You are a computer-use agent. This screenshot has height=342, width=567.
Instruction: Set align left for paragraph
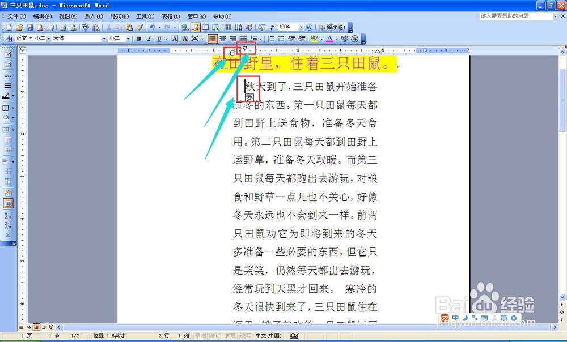coord(213,39)
